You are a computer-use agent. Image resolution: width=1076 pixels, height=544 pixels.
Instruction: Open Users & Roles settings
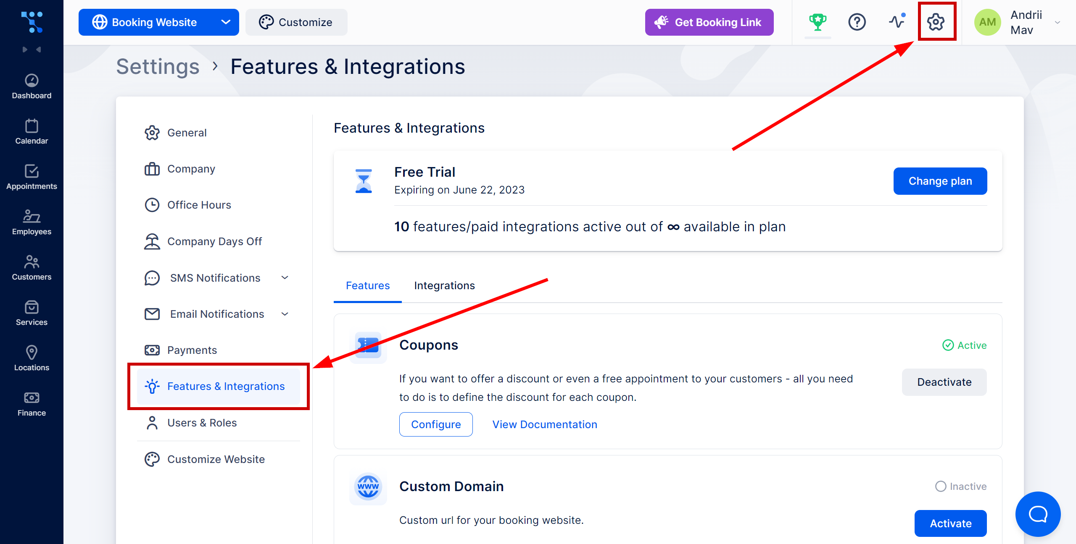[x=219, y=423]
